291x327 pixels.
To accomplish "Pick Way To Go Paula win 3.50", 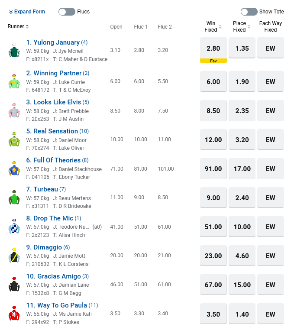I will (x=213, y=314).
